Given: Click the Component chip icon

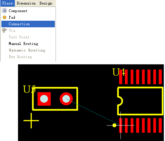Looking at the screenshot, I should [4, 11].
